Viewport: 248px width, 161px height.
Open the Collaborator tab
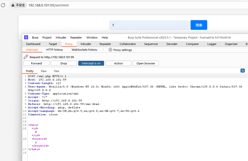click(128, 44)
